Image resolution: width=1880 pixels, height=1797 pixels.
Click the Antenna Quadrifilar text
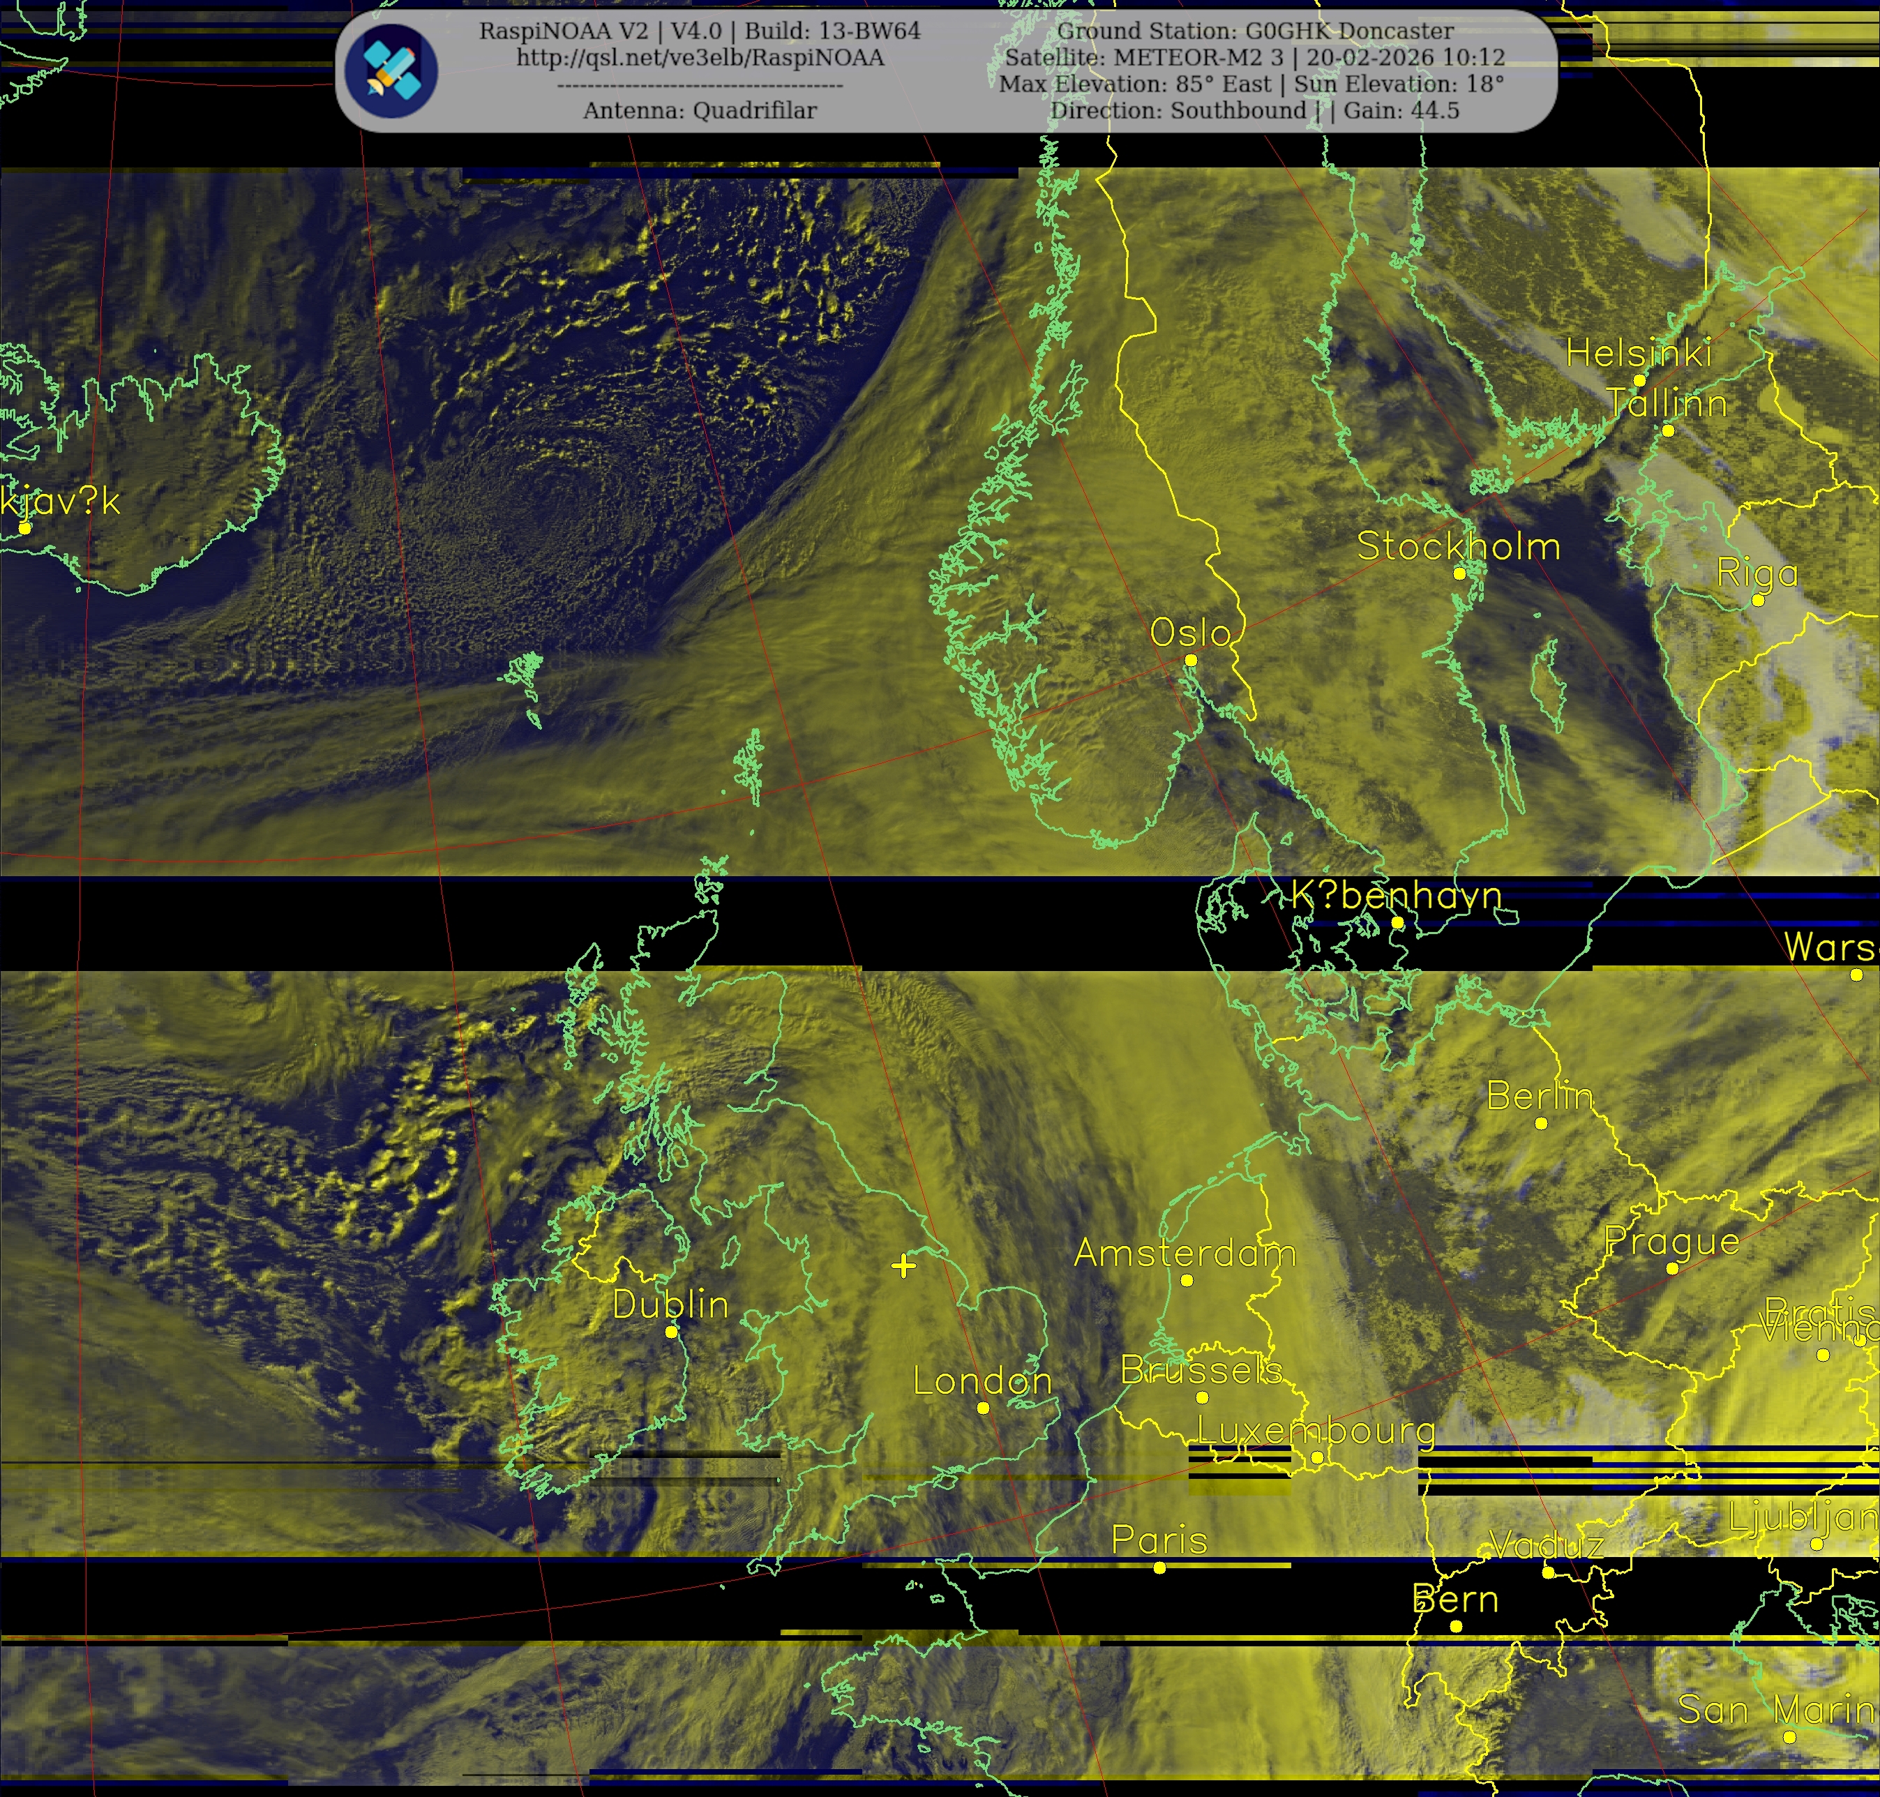click(x=700, y=110)
